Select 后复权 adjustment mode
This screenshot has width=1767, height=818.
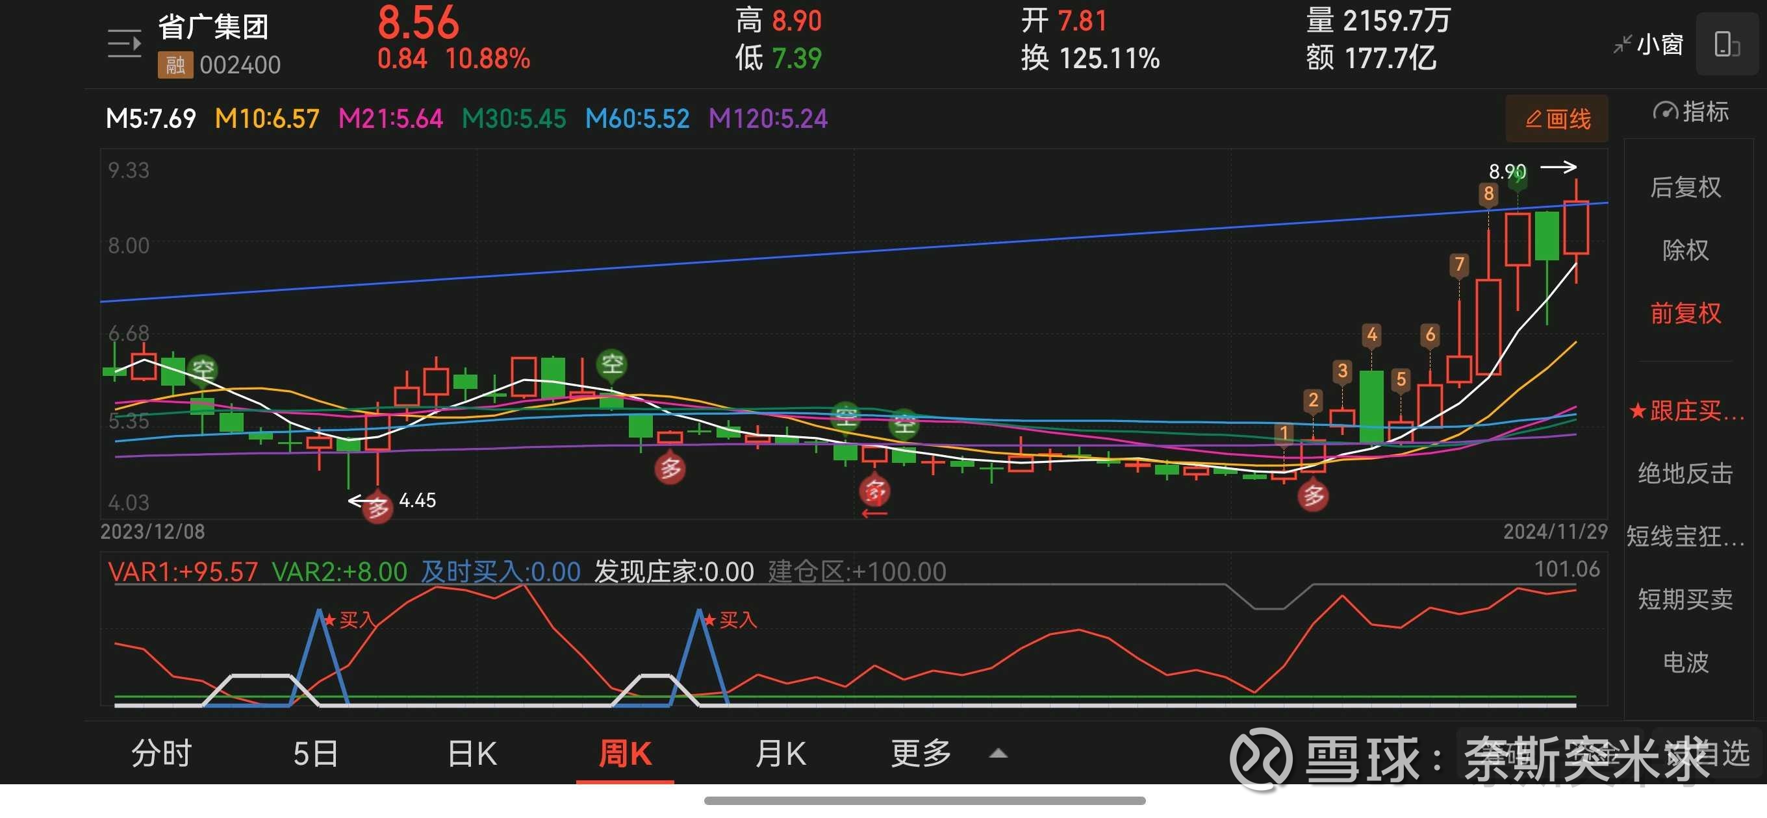click(1685, 186)
